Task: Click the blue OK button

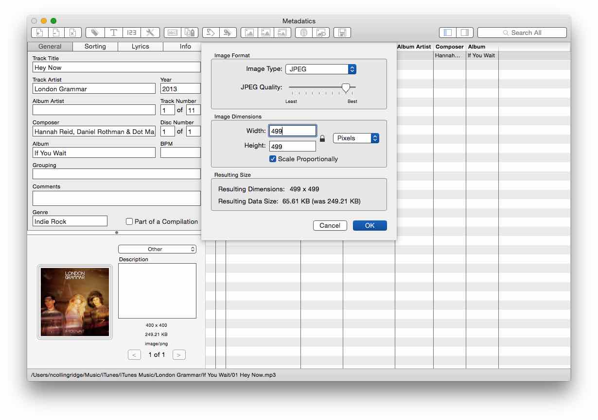Action: (370, 225)
